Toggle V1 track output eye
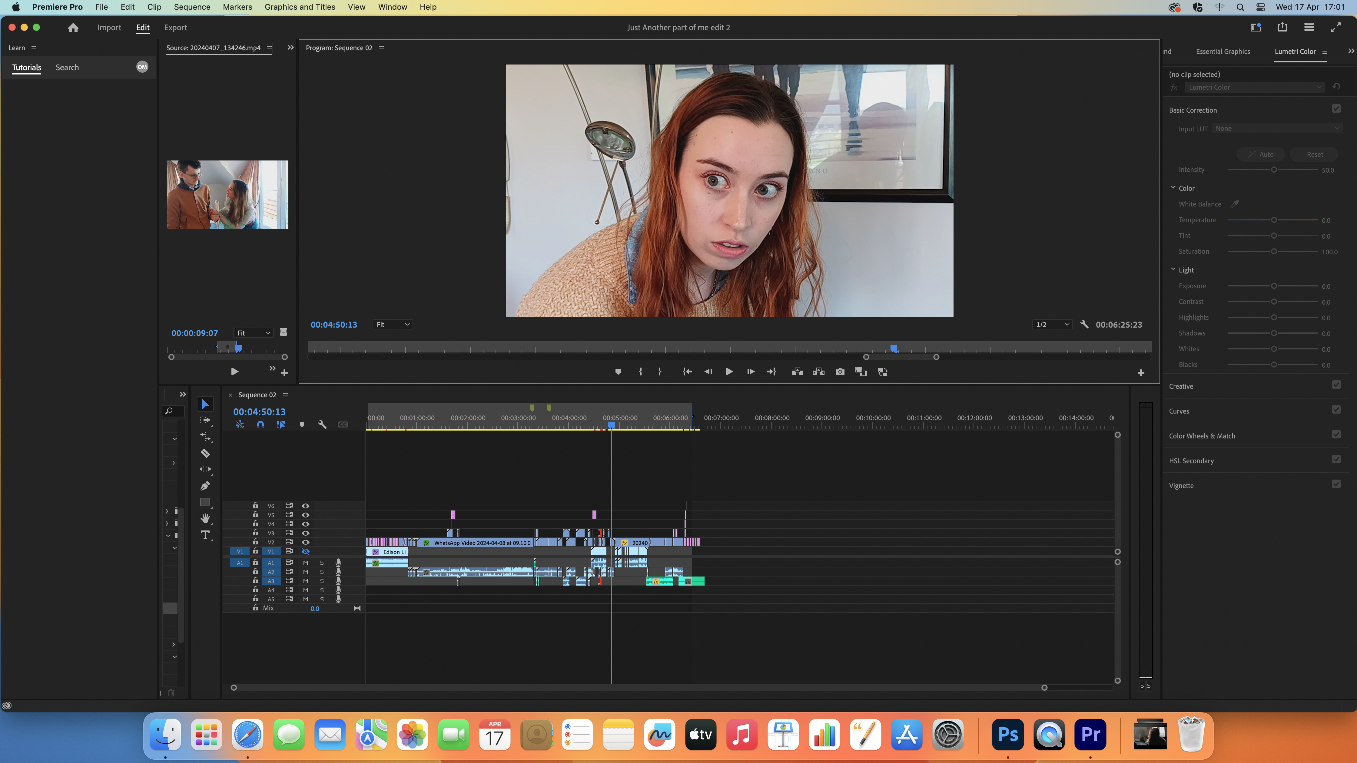 (305, 551)
